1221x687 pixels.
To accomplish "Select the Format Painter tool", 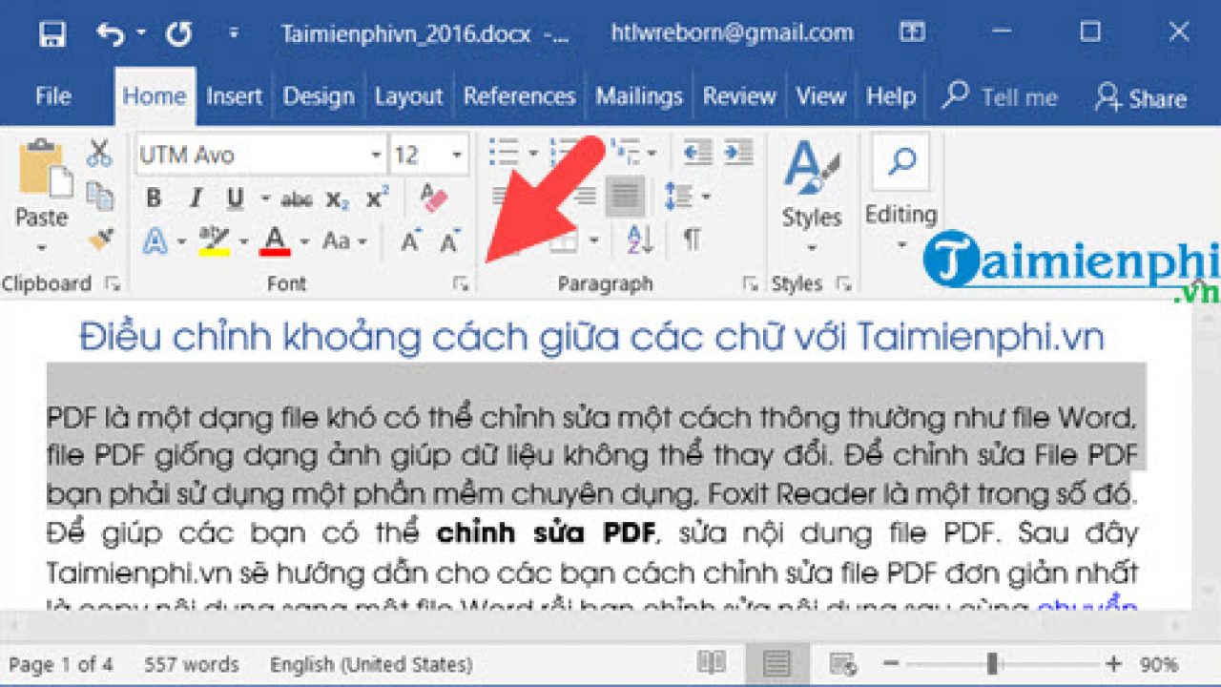I will click(x=100, y=239).
